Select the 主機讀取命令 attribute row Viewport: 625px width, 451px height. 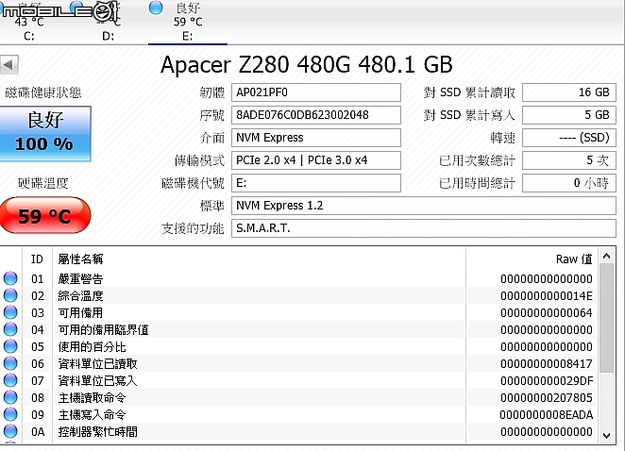point(298,397)
